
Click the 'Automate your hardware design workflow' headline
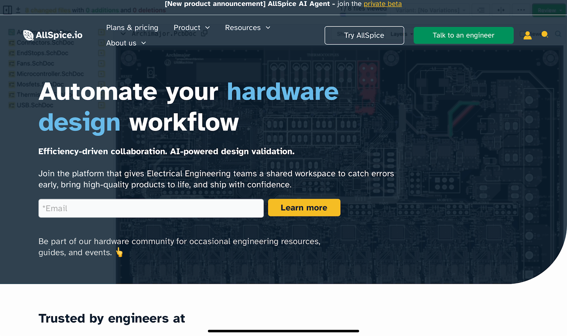[x=189, y=107]
